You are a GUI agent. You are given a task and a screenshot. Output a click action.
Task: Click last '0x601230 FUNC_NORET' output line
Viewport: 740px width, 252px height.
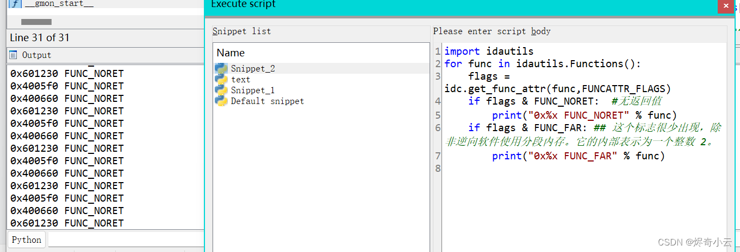click(67, 223)
